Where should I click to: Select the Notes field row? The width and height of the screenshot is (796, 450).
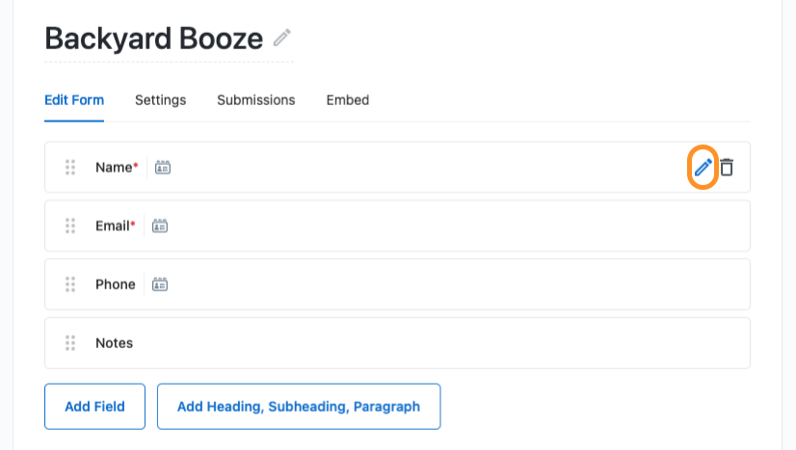coord(397,343)
